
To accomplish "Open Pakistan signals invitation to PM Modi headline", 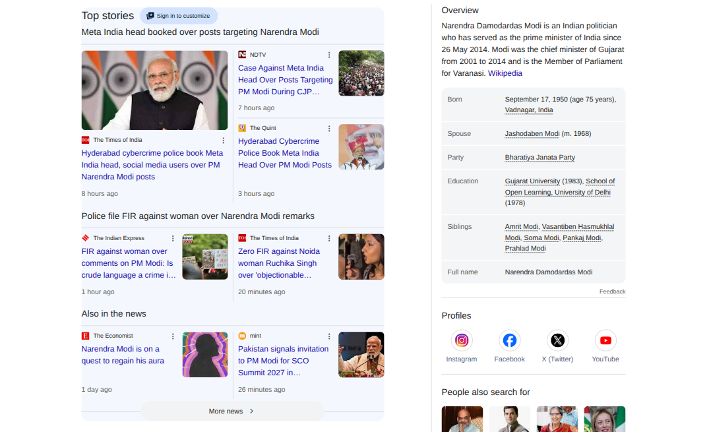I will pyautogui.click(x=283, y=361).
